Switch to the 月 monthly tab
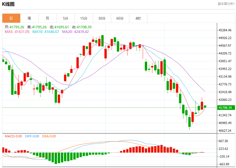 [x=48, y=18]
